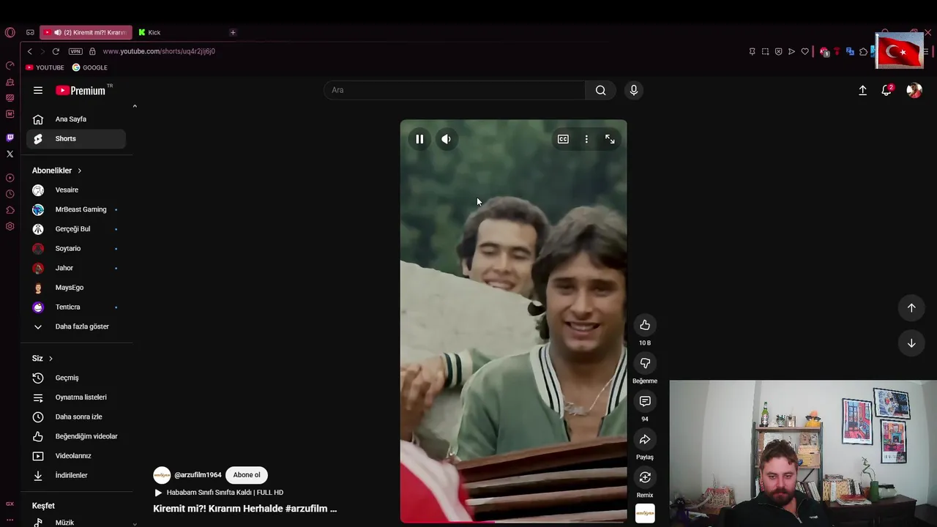Image resolution: width=937 pixels, height=527 pixels.
Task: Open the Soytario channel
Action: click(x=76, y=248)
